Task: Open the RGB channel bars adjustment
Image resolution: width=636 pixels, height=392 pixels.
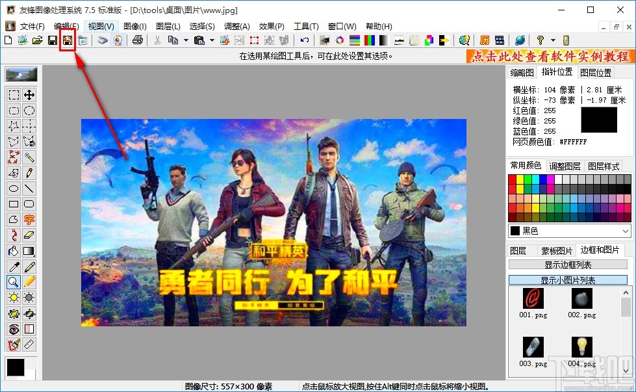Action: [370, 40]
